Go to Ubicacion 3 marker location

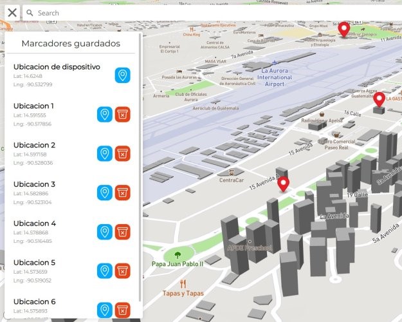coord(104,193)
